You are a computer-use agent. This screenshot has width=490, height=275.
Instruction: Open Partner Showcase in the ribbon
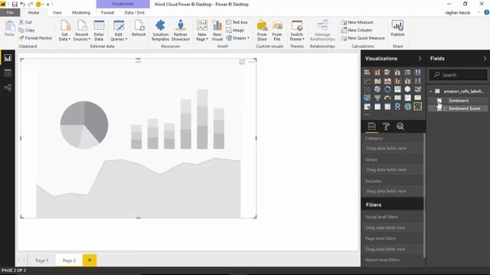[181, 31]
